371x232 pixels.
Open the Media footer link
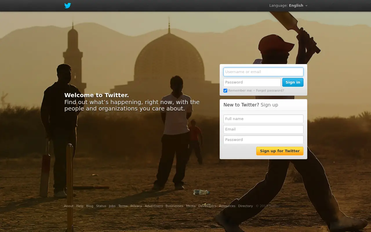191,206
